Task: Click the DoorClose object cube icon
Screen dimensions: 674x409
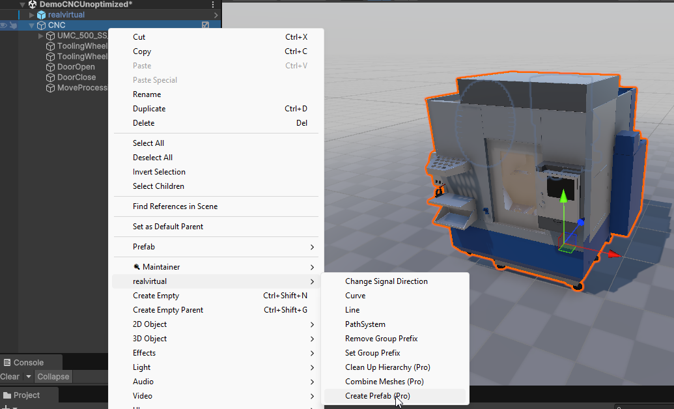Action: [x=51, y=78]
